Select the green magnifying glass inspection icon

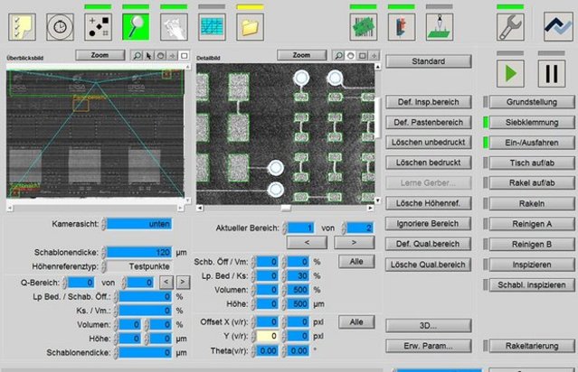point(136,26)
